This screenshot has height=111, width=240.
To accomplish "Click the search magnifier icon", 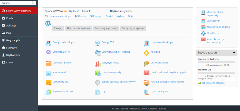I will pos(33,3).
